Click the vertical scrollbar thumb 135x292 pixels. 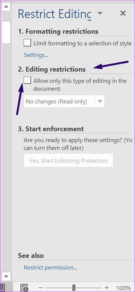6,32
